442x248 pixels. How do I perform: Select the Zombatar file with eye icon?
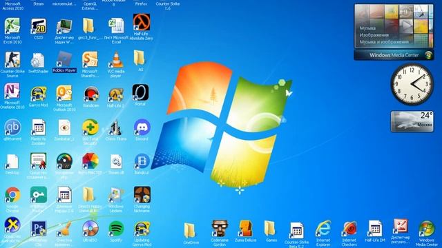(64, 127)
